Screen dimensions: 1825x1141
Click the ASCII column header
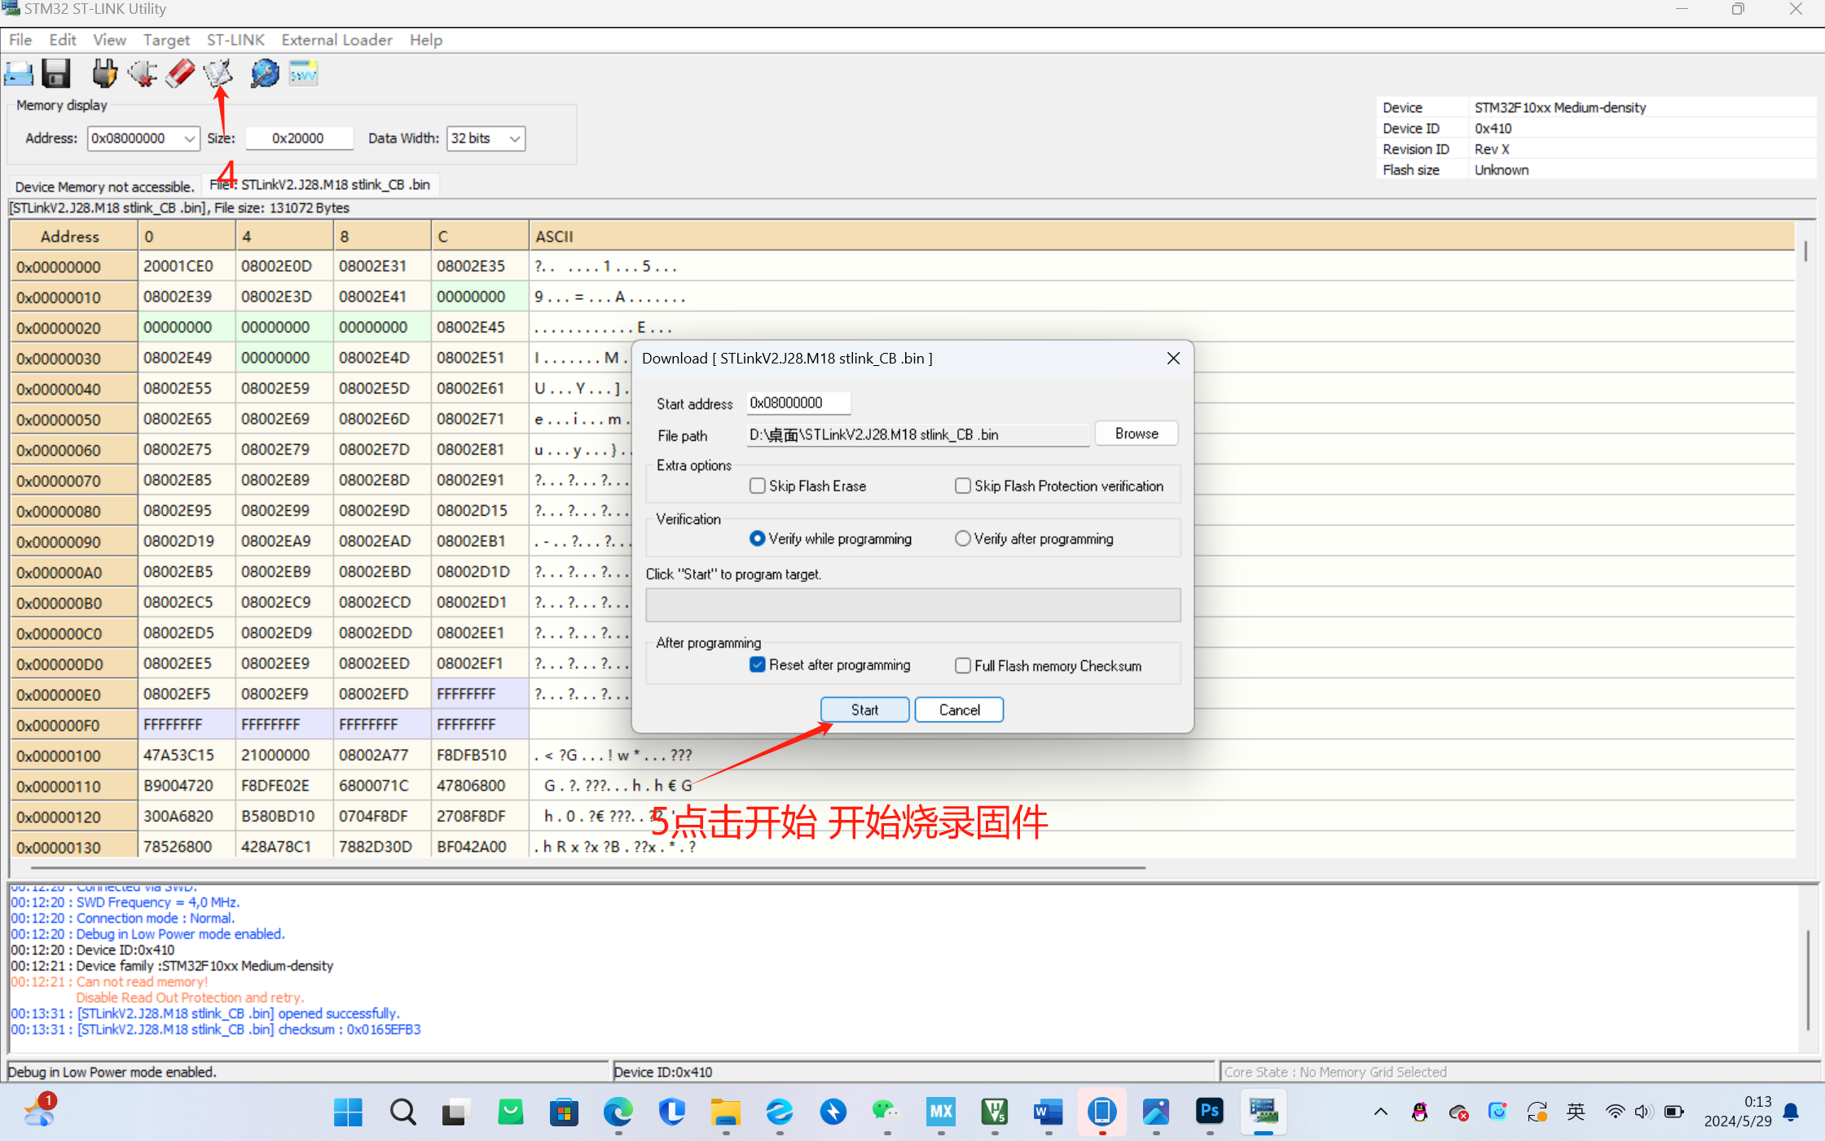click(1160, 236)
